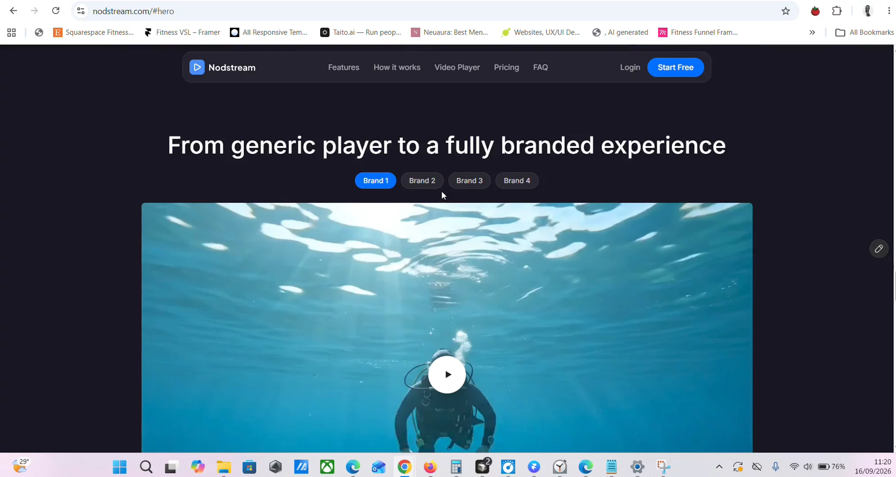Open Taito.ai bookmark
The image size is (896, 477).
361,32
